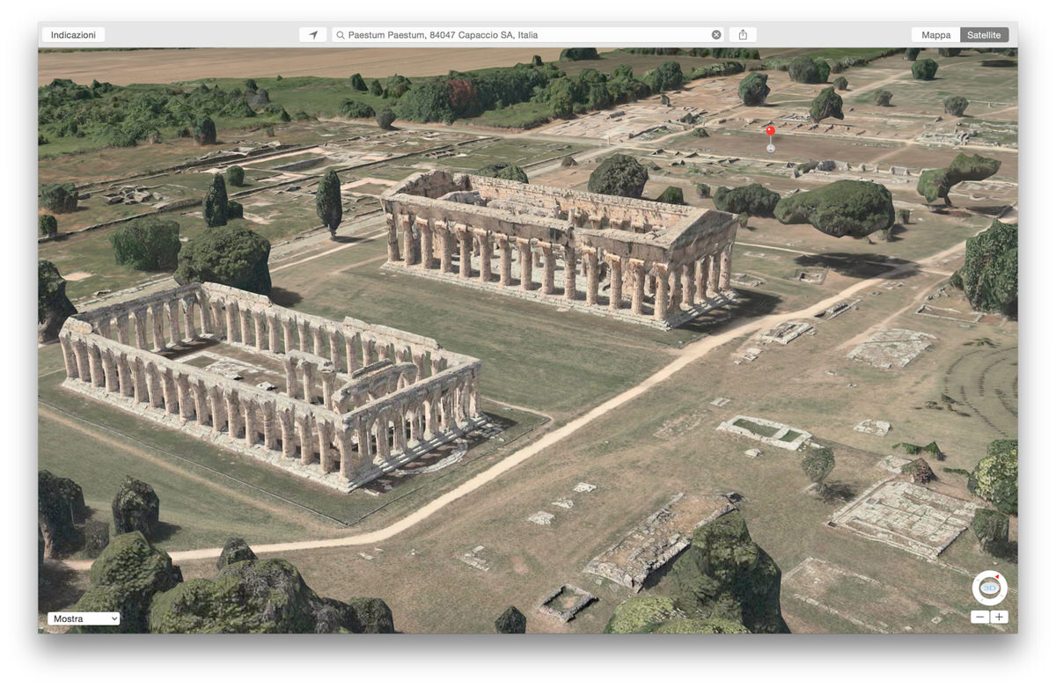The image size is (1056, 688).
Task: Click the current location arrow icon
Action: pos(312,35)
